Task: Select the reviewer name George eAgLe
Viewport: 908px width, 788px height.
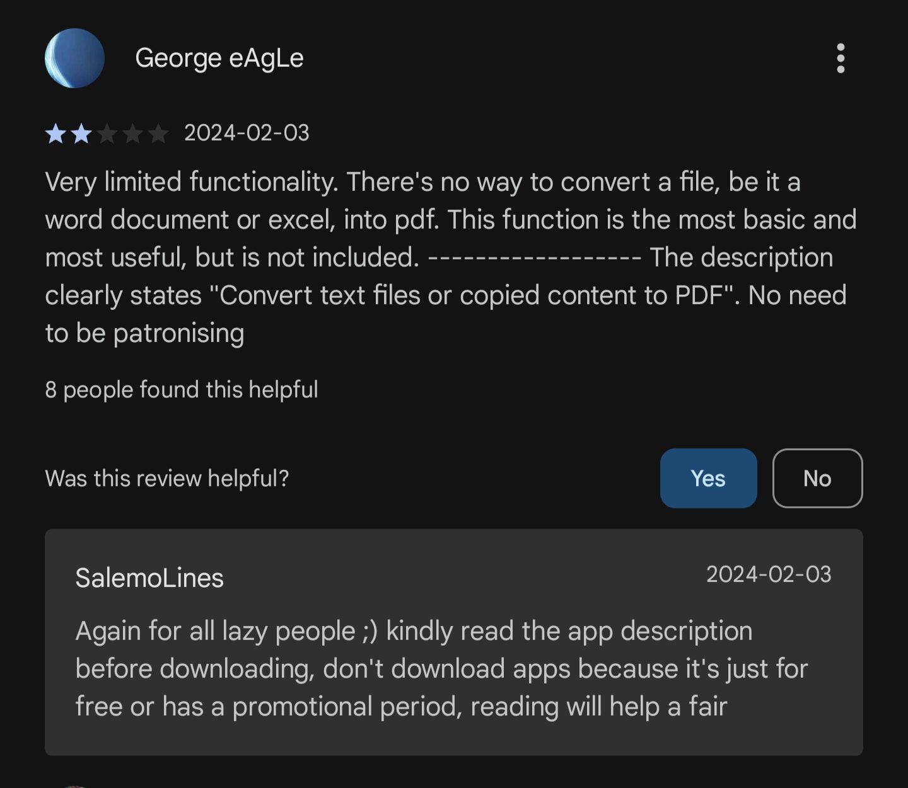Action: click(x=218, y=59)
